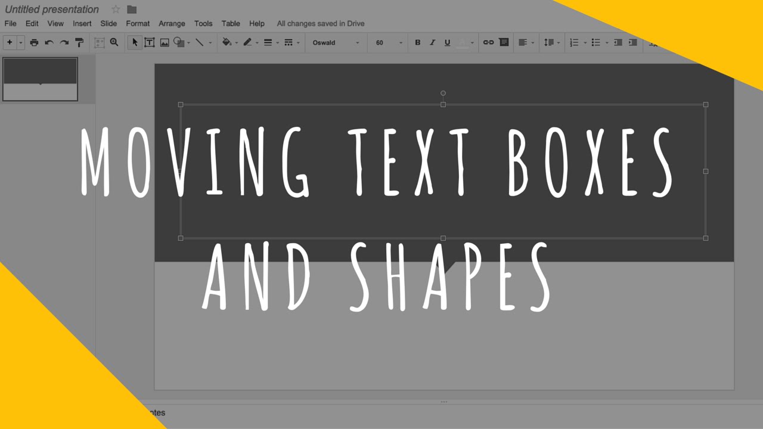Open the Oswald font dropdown
763x429 pixels.
tap(336, 43)
